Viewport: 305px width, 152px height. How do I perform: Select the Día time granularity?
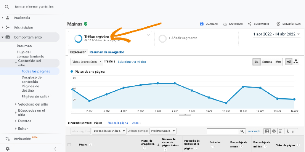coord(256,62)
